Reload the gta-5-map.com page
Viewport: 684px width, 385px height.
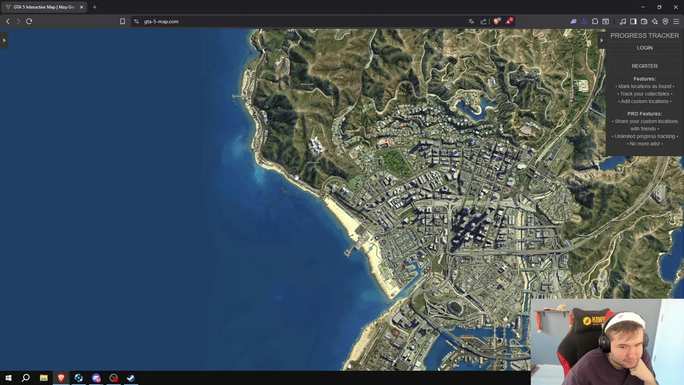29,21
